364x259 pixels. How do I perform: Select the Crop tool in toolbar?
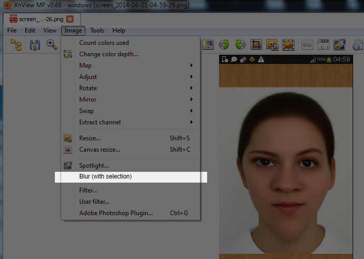click(256, 45)
